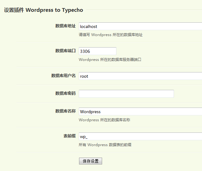The image size is (202, 171).
Task: Click the horizontal line right of the title
Action: click(x=143, y=10)
